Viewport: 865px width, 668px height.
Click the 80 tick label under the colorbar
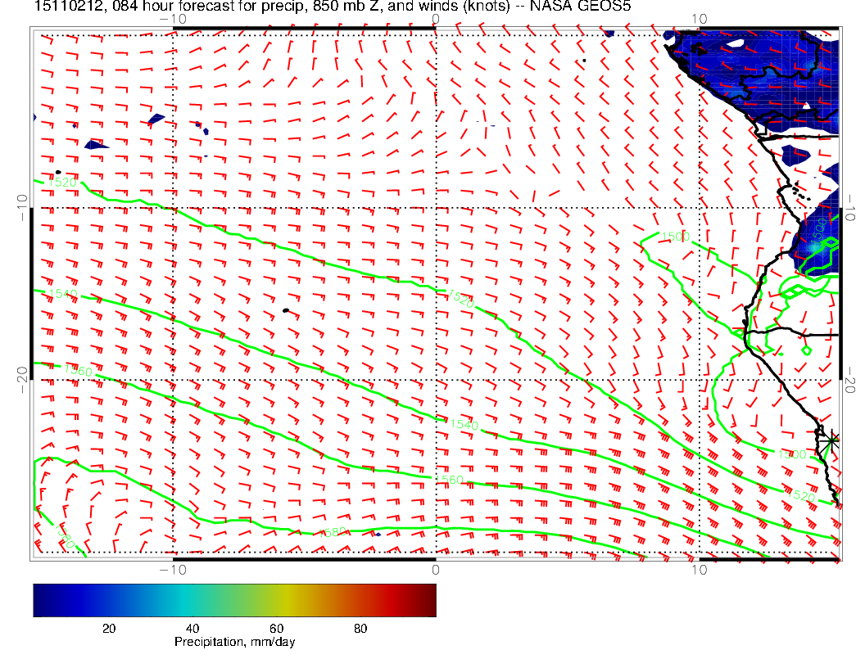[360, 628]
